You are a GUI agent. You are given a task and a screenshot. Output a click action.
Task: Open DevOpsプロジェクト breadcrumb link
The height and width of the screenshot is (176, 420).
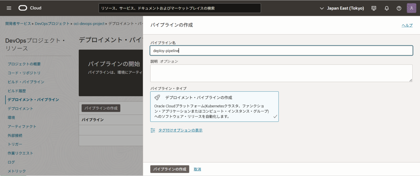pos(52,24)
